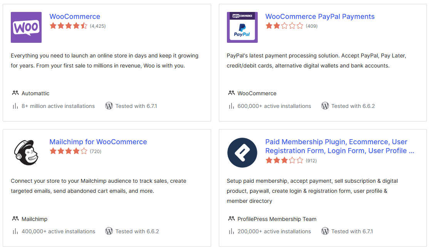The image size is (433, 251).
Task: Click the author icon beside Automattic
Action: 15,93
